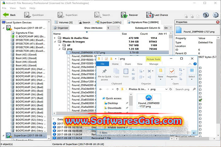Open Subsequent Column Sort On dropdown

[168, 28]
